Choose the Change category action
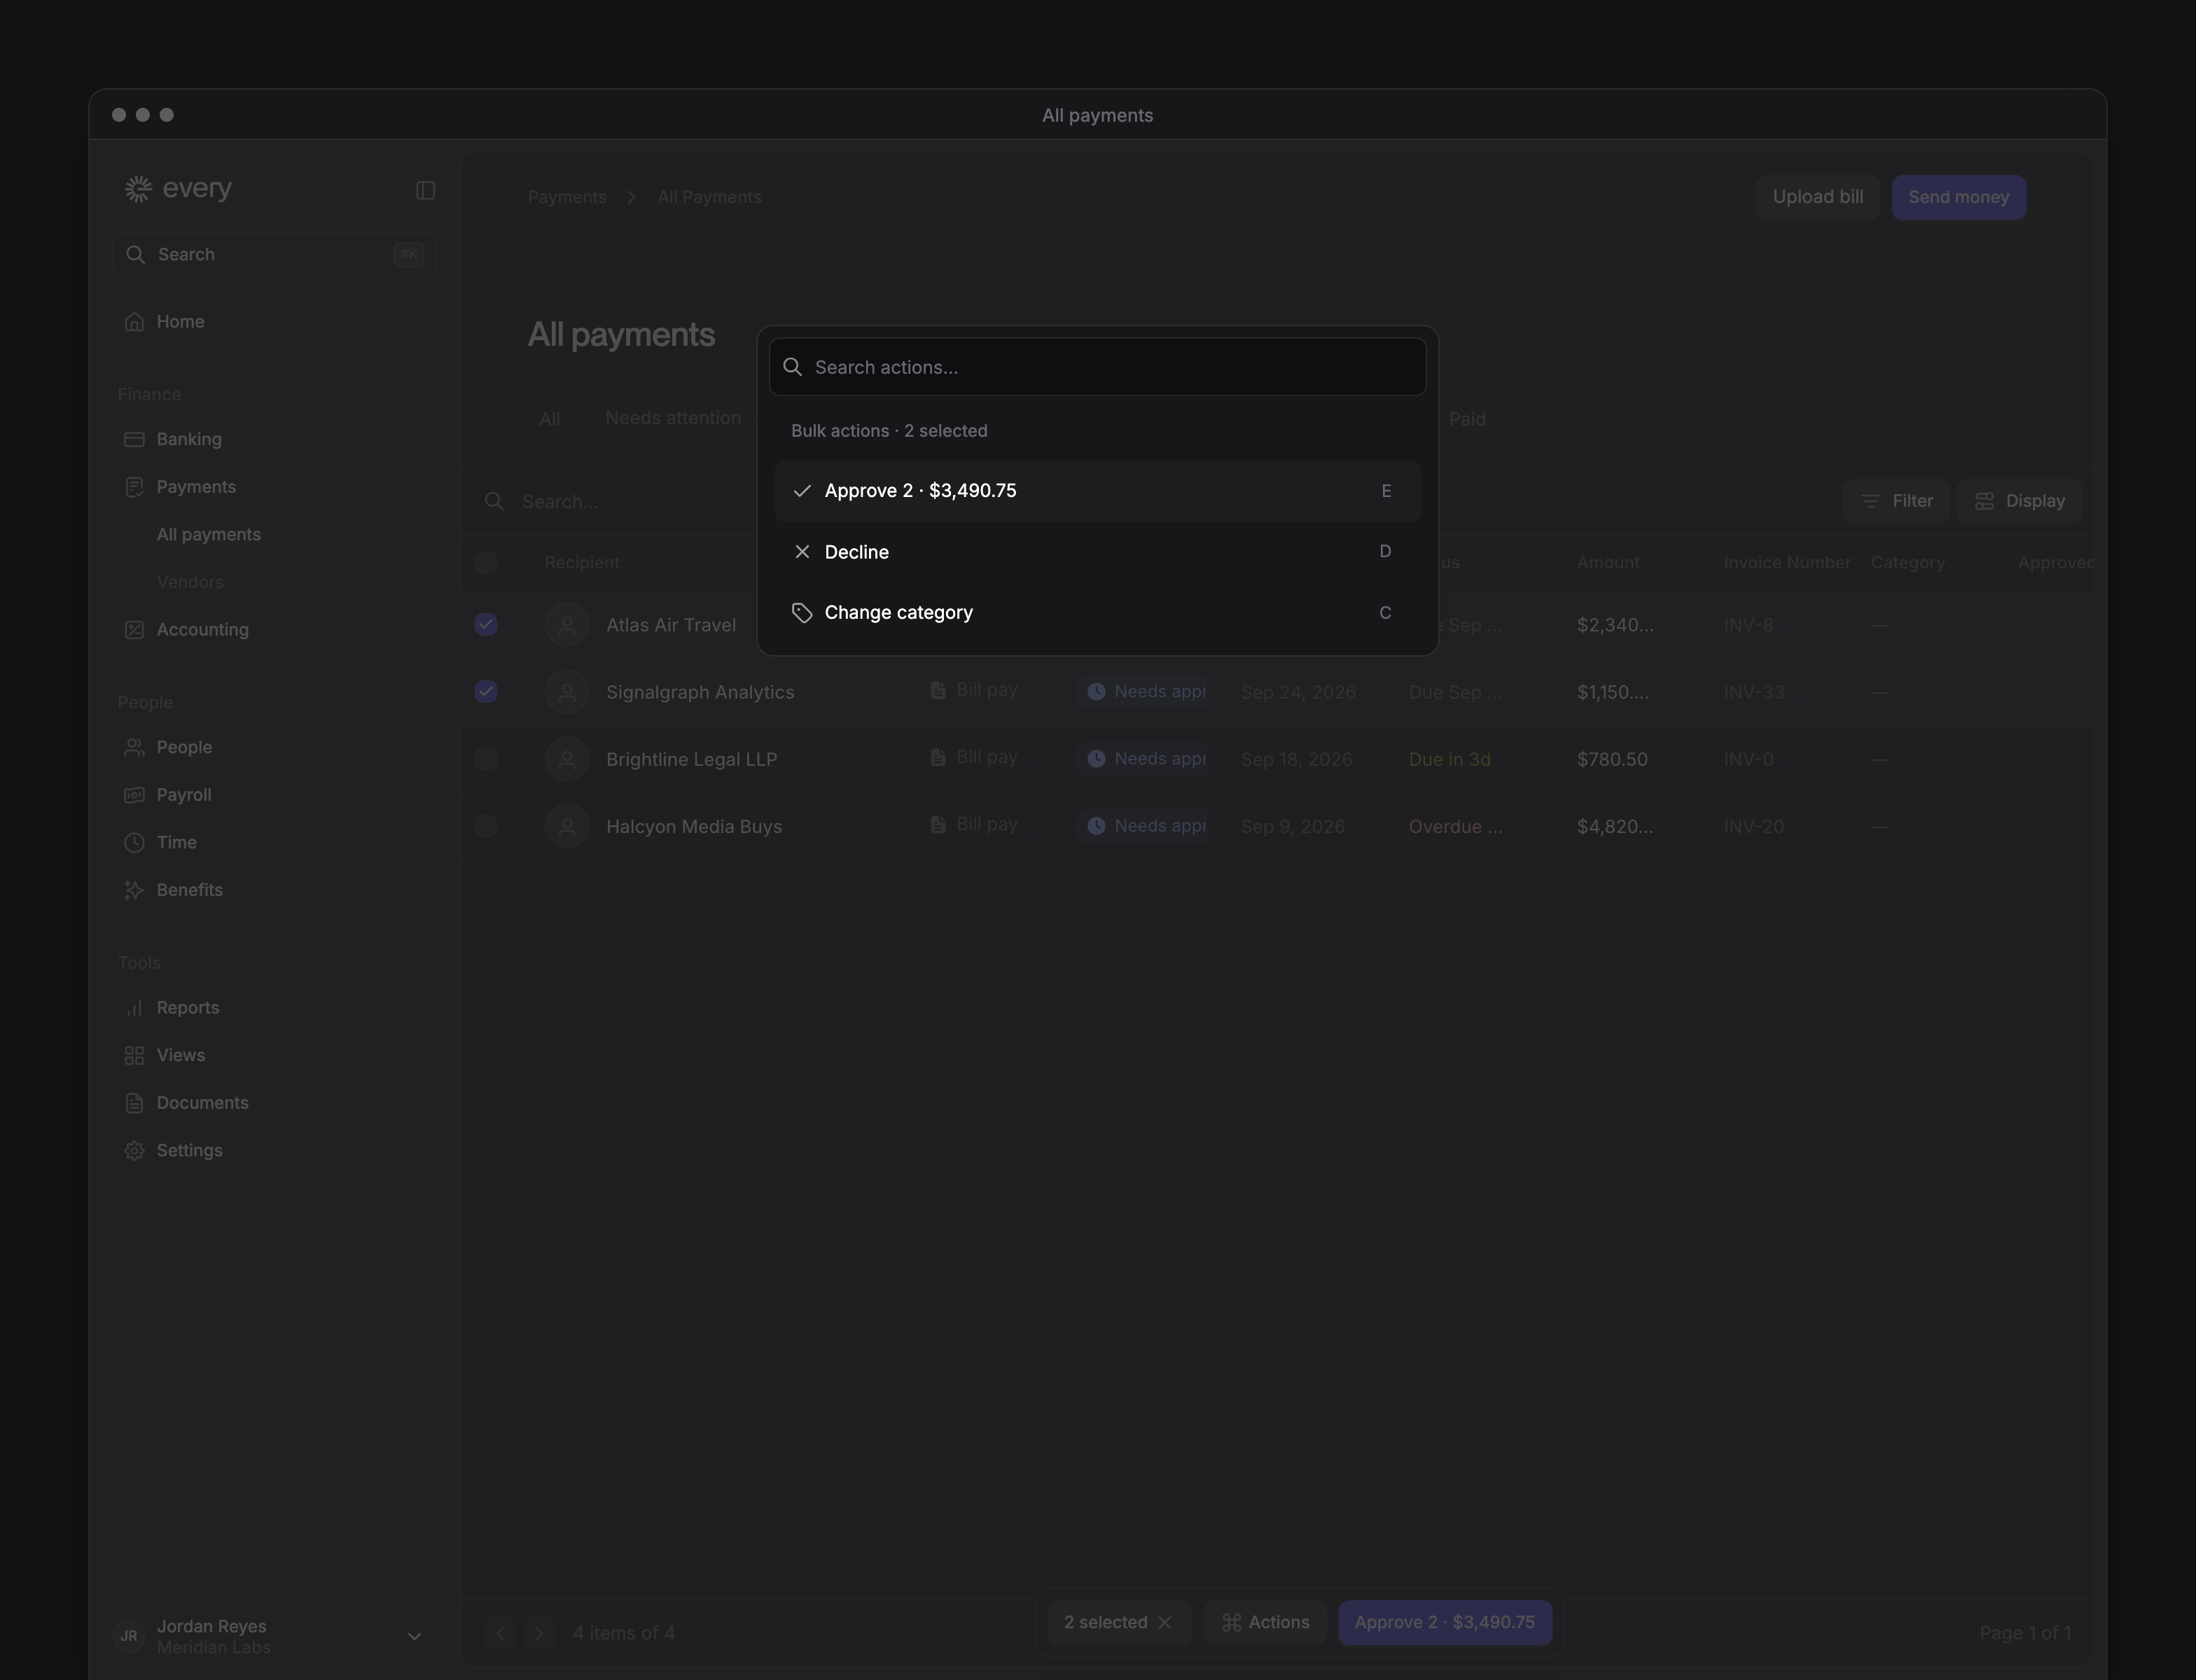 coord(1097,613)
